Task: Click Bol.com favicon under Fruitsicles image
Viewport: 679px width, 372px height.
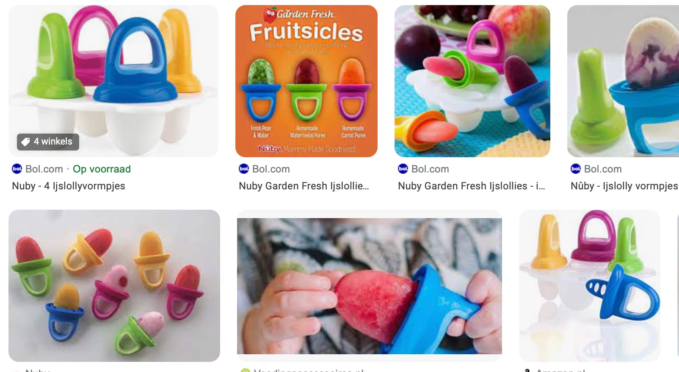Action: click(244, 169)
